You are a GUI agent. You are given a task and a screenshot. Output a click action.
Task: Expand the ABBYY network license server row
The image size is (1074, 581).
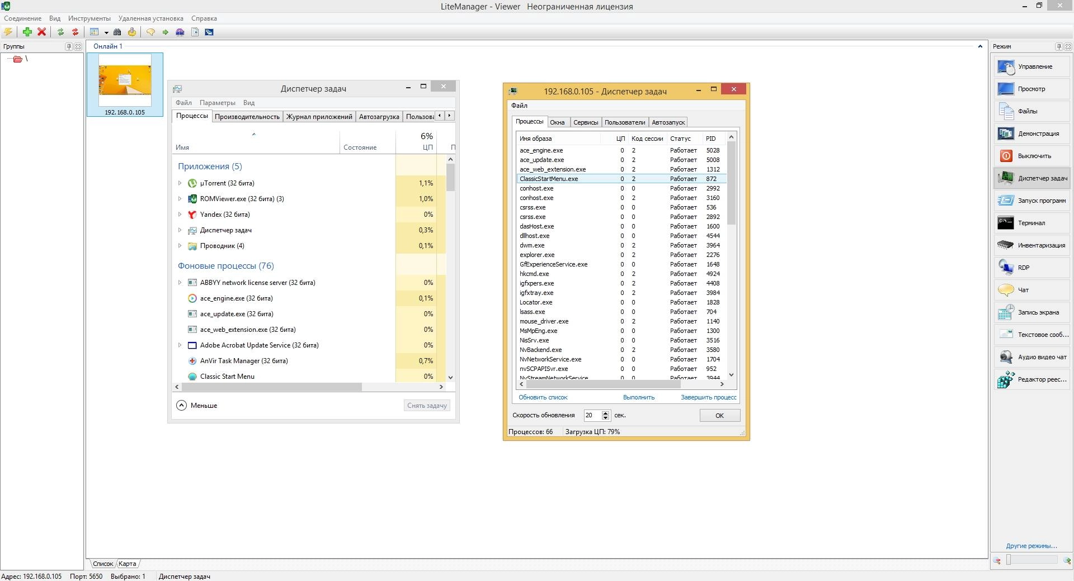tap(180, 283)
